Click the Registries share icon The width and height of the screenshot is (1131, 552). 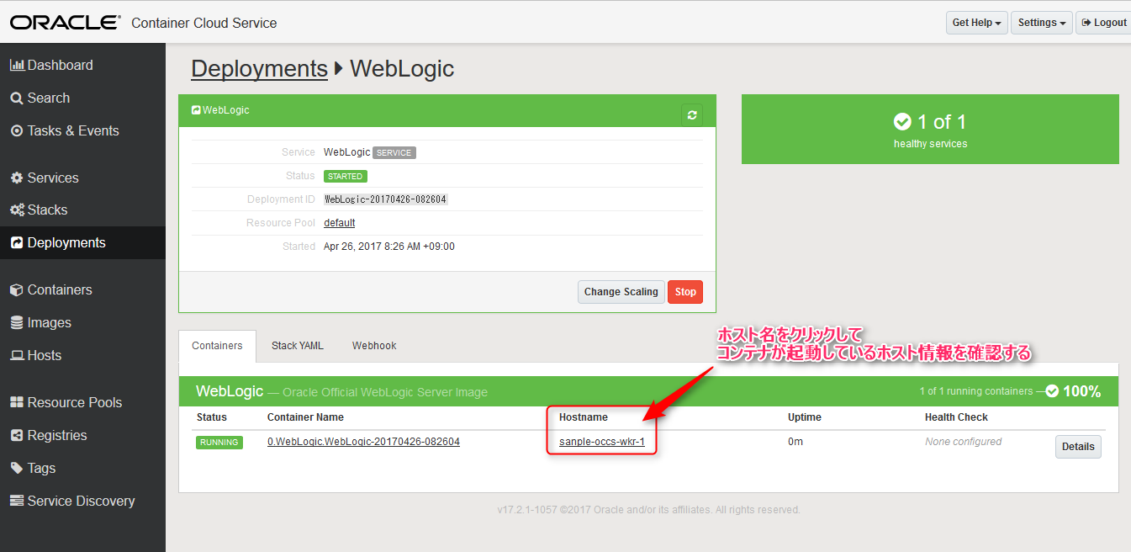click(x=17, y=435)
